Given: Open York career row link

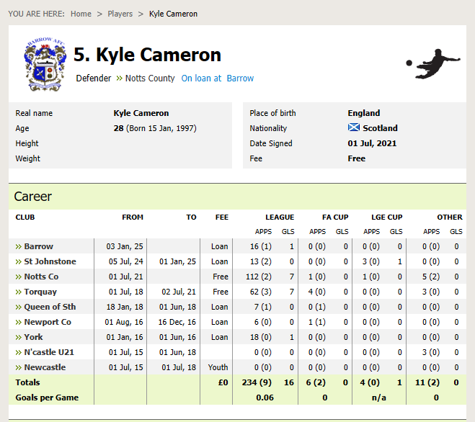Looking at the screenshot, I should [33, 337].
